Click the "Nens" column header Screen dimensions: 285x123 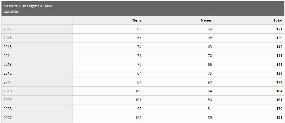click(137, 20)
